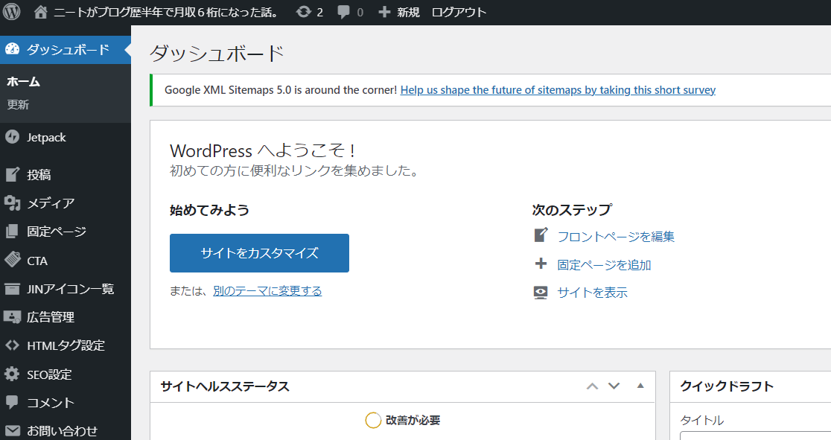Open the site title link in admin bar
The image size is (831, 440).
pyautogui.click(x=166, y=12)
